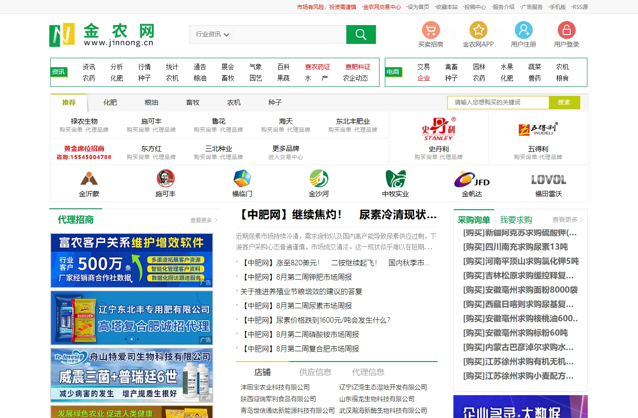This screenshot has height=418, width=638.
Task: Click the 金沂蒙 brand icon
Action: click(x=89, y=179)
